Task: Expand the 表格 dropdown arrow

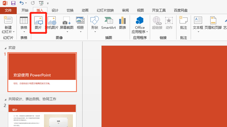Action: click(24, 32)
